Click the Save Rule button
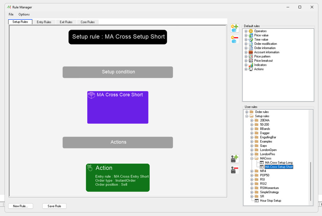 (54, 206)
